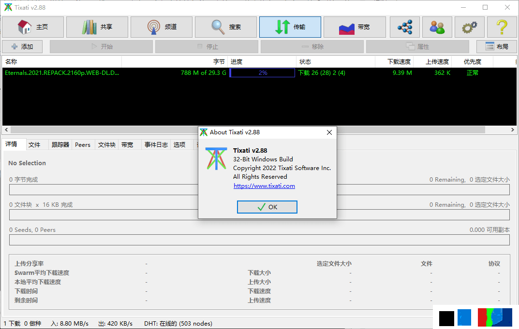Click the 字节完成 progress bar

259,189
